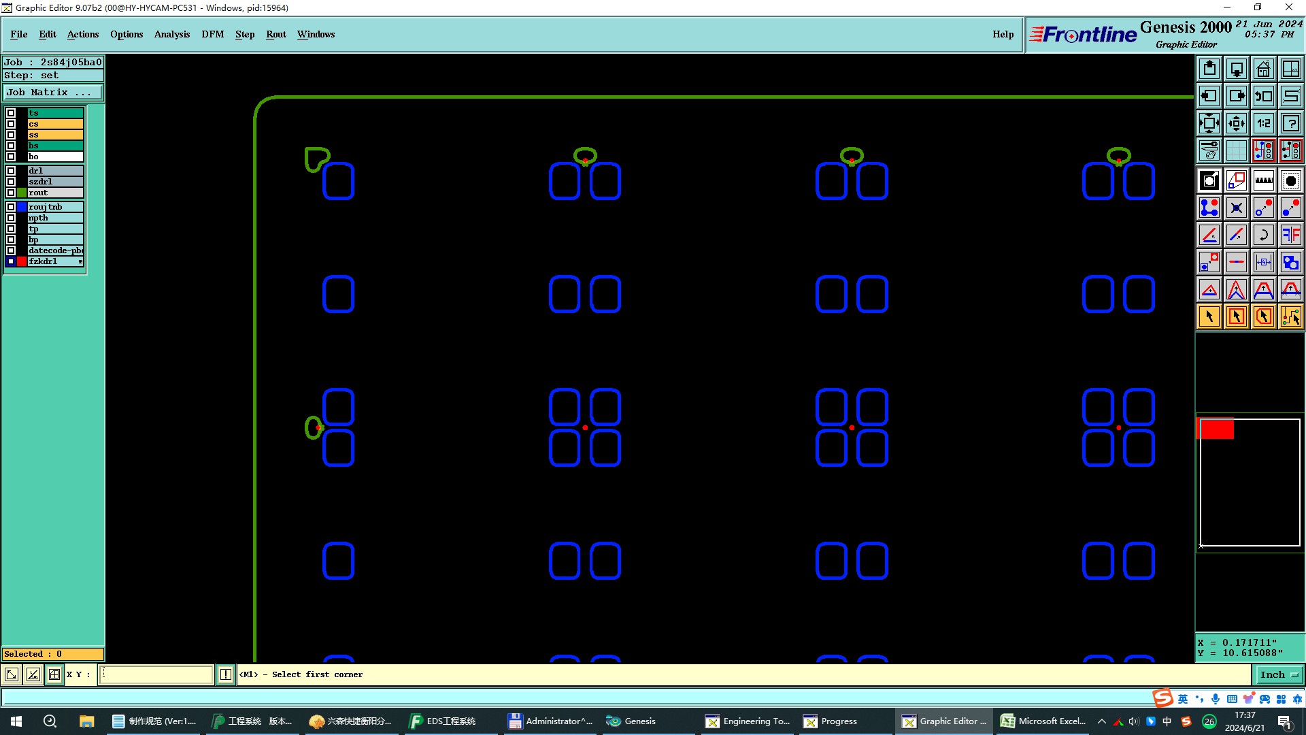Click the help question mark icon

tap(1290, 123)
